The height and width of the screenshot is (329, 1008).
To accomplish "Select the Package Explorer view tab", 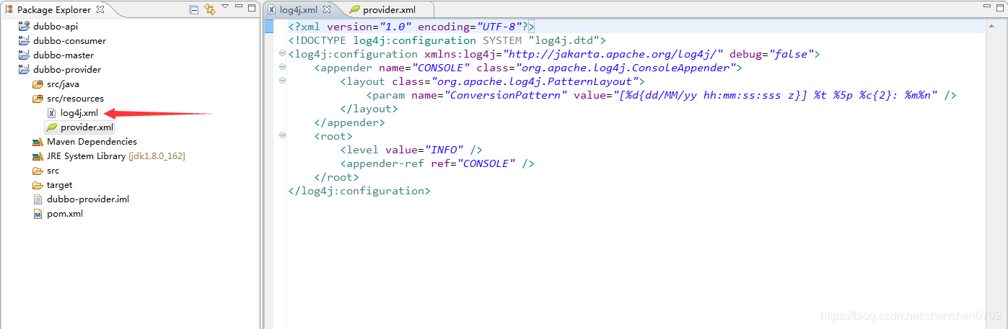I will pos(54,9).
